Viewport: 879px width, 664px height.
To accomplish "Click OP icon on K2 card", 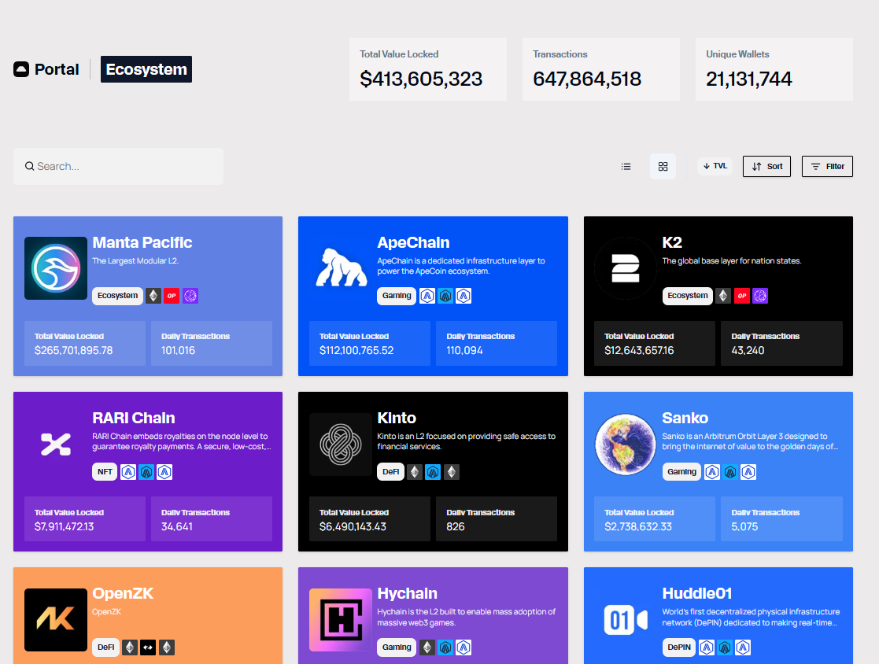I will [742, 296].
